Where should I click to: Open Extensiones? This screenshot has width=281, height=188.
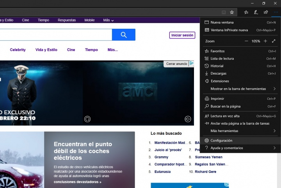click(240, 81)
